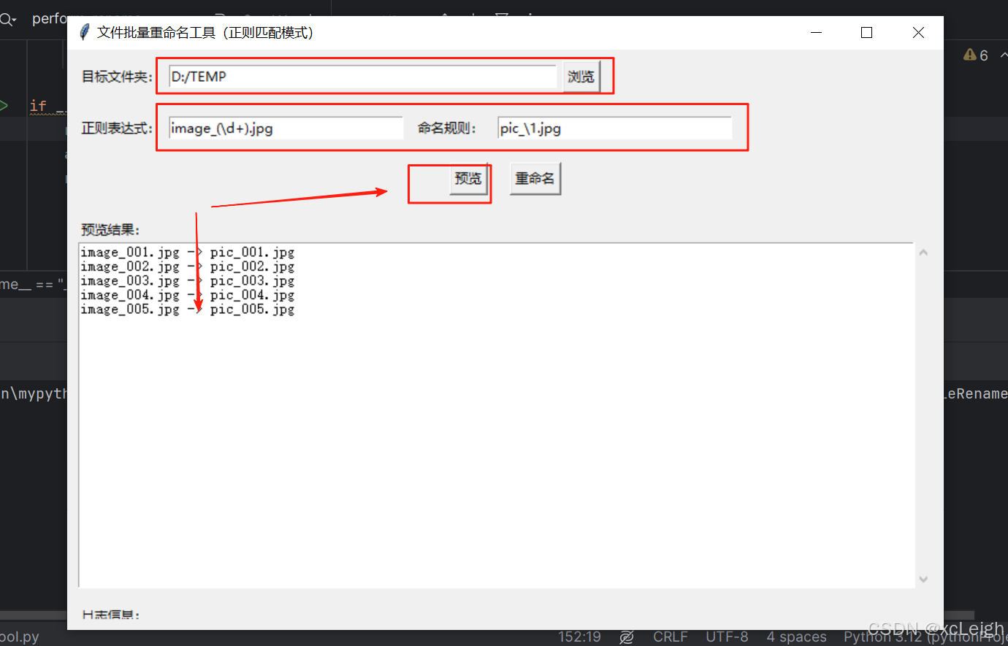Click the 预览结果 label
This screenshot has height=646, width=1008.
click(110, 230)
